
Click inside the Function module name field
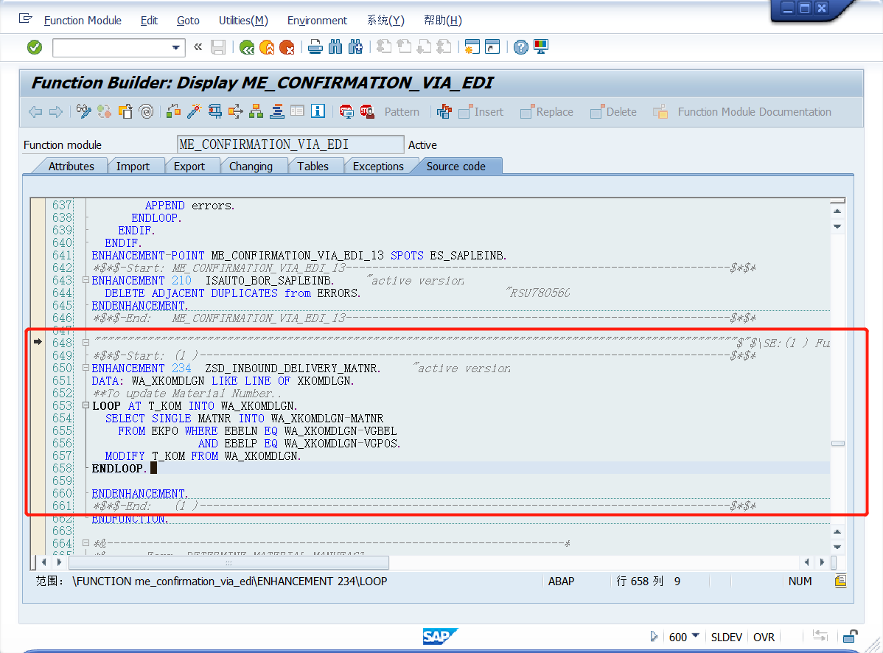[x=290, y=144]
